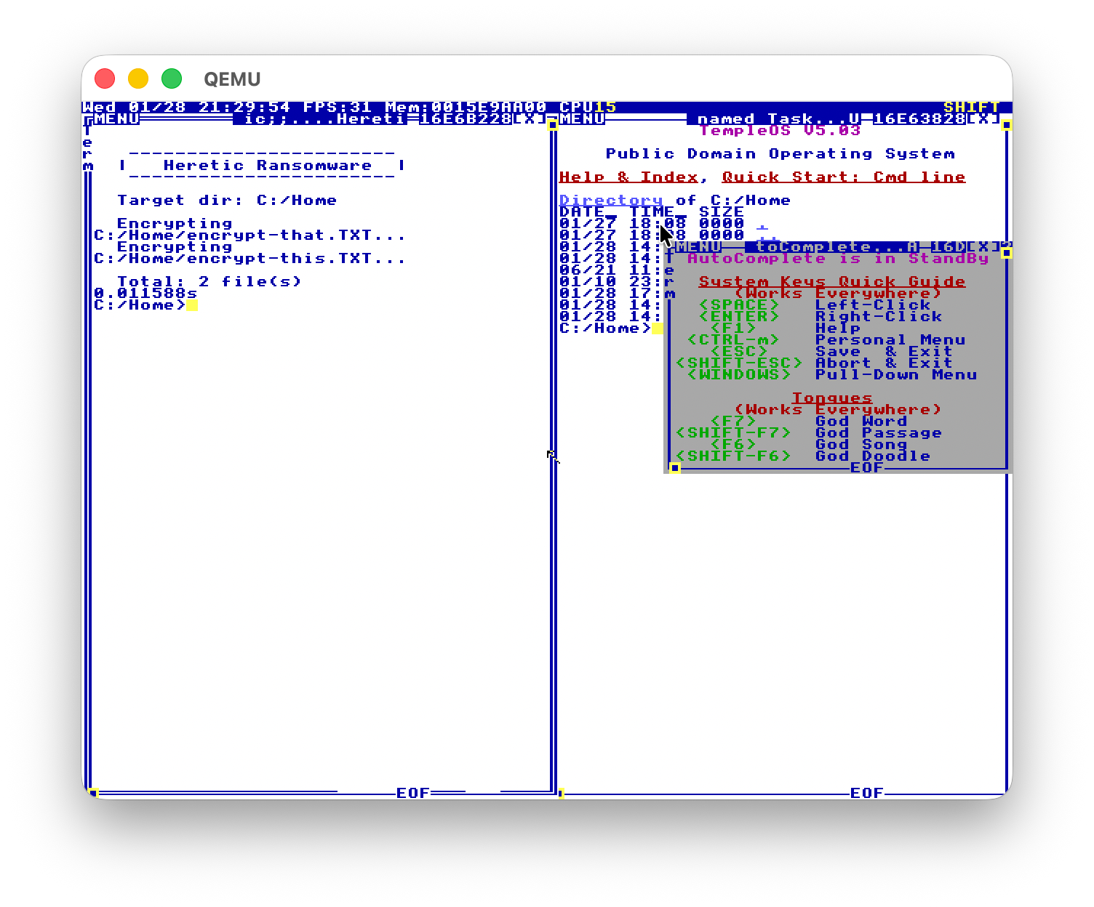This screenshot has height=907, width=1094.
Task: Click the <WINDOWS> key label
Action: [739, 375]
